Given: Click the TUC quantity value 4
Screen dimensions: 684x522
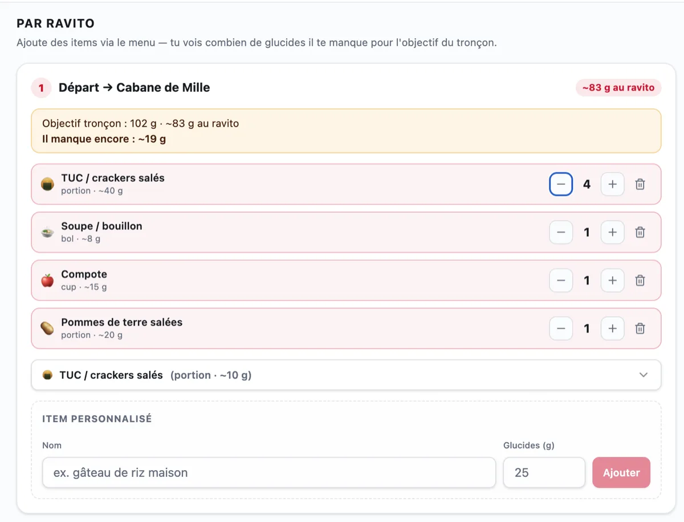Looking at the screenshot, I should point(587,184).
